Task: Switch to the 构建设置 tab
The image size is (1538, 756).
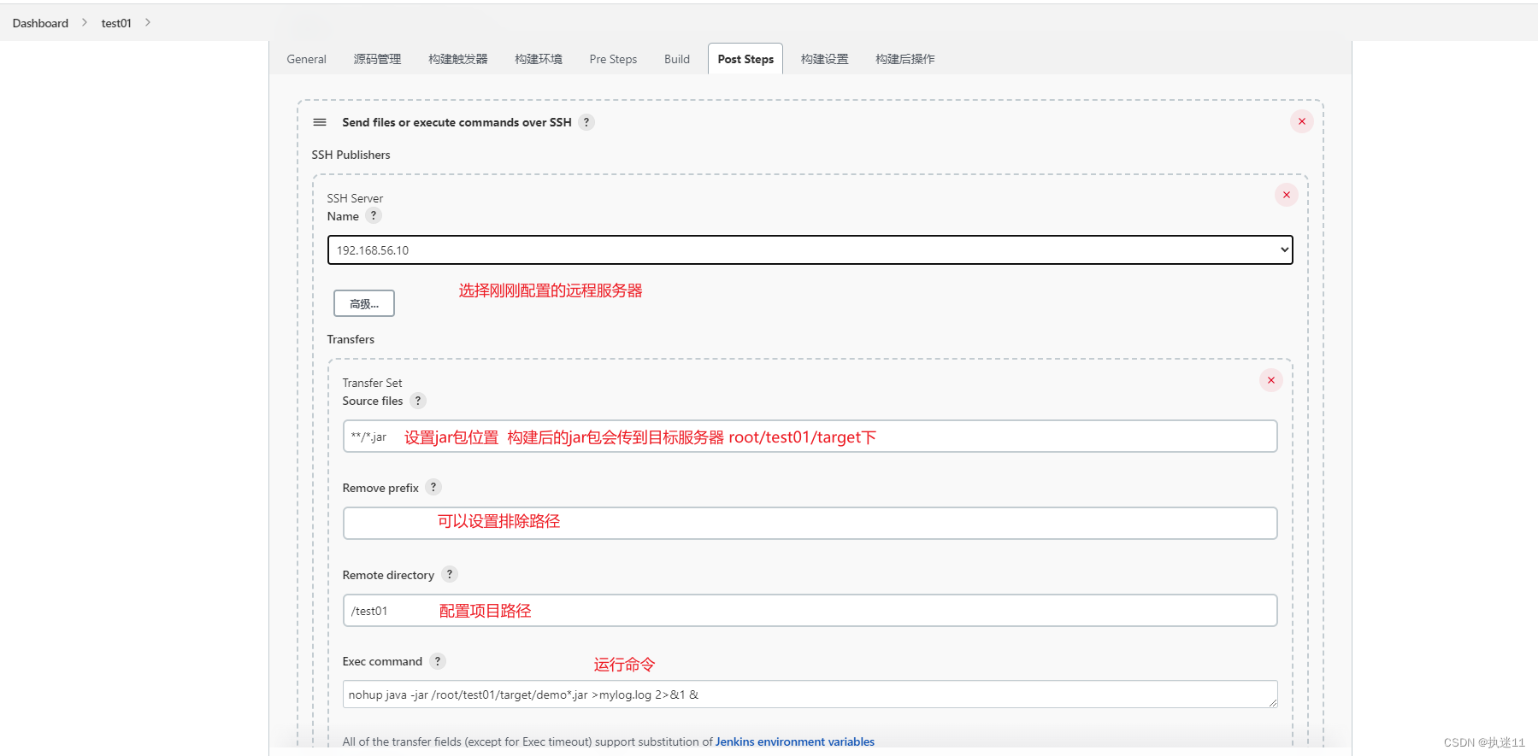Action: point(825,59)
